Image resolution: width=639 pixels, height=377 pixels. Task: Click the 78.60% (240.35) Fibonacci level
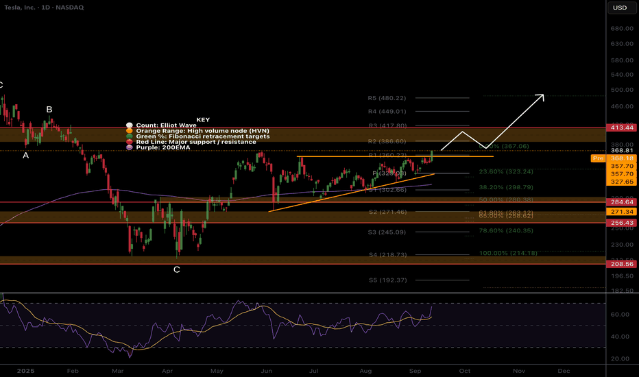pyautogui.click(x=506, y=231)
